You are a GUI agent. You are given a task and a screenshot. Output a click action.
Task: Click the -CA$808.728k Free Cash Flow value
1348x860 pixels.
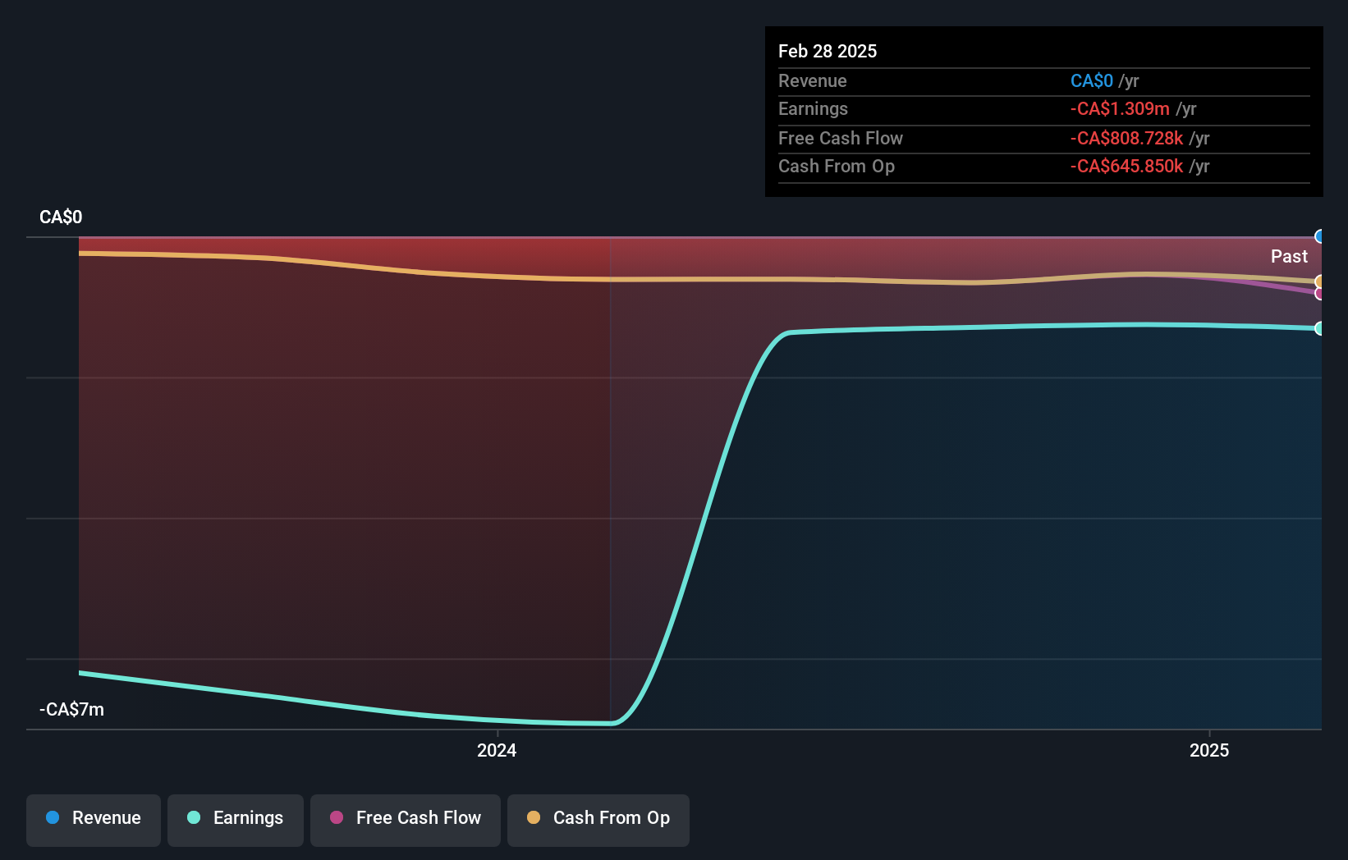[1126, 138]
